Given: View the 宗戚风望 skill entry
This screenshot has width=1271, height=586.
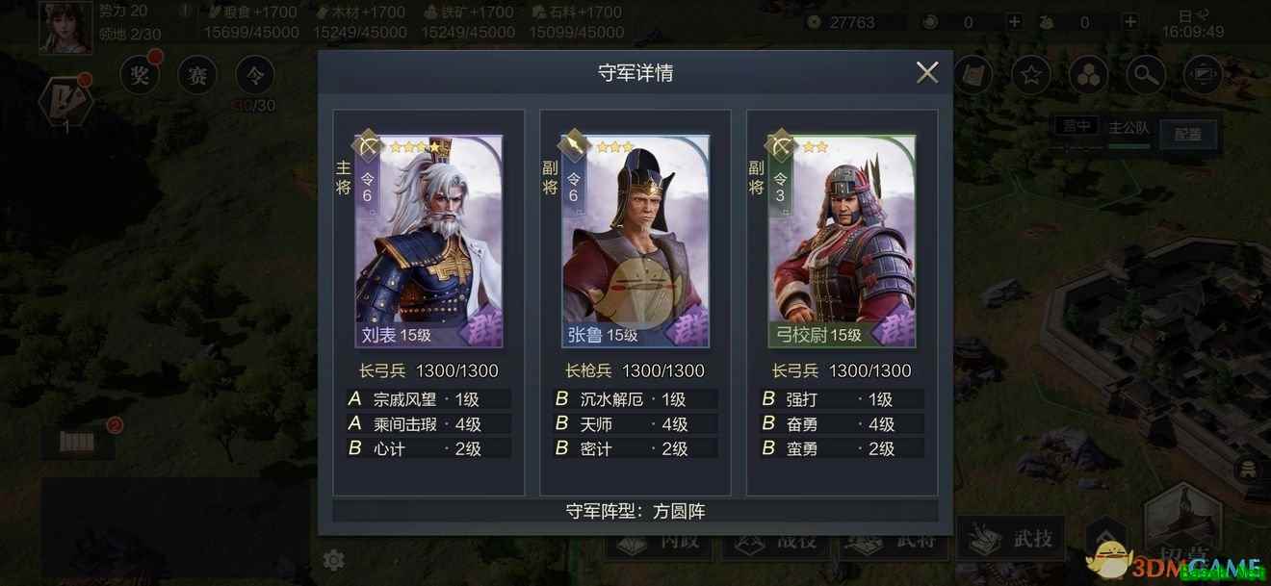Looking at the screenshot, I should tap(428, 399).
